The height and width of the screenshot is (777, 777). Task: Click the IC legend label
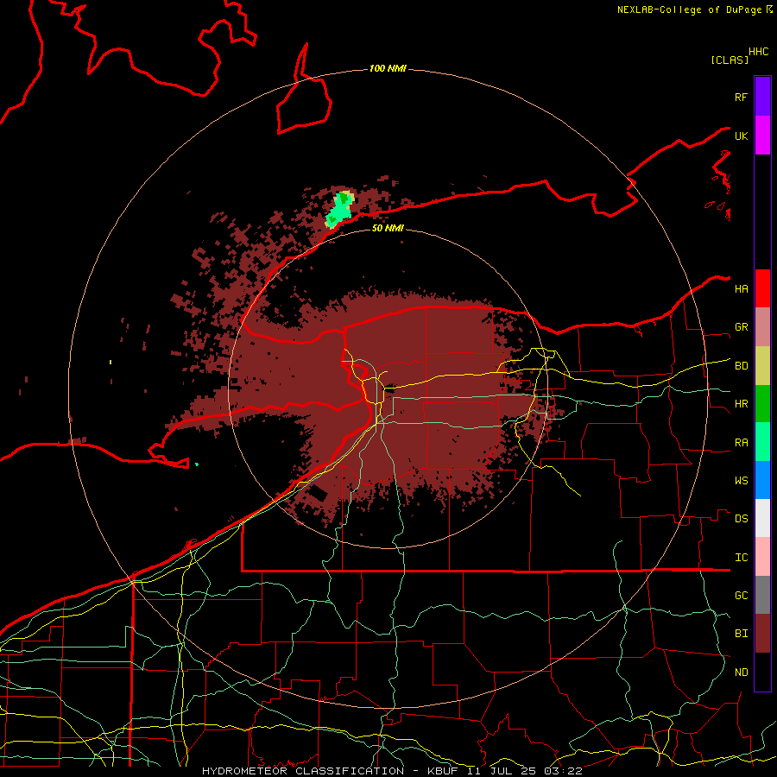tap(742, 558)
